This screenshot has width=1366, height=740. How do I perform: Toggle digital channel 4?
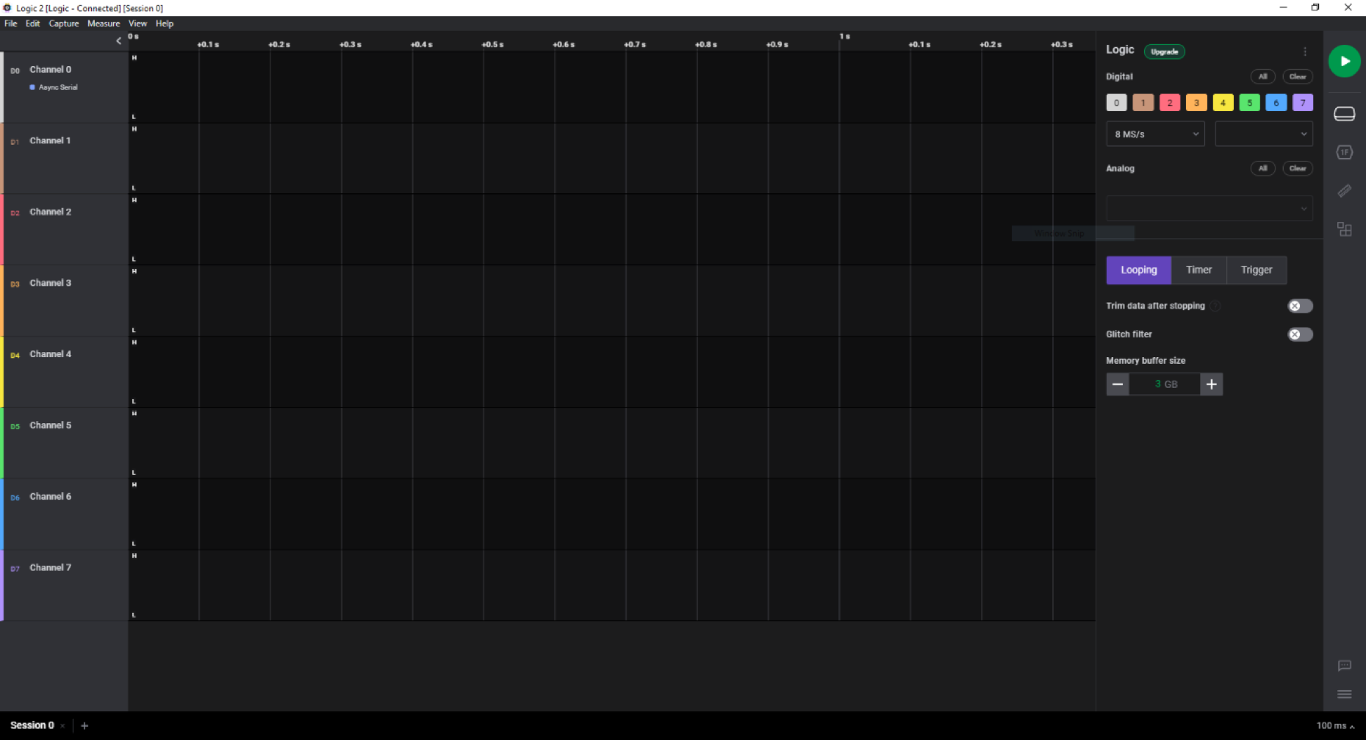pyautogui.click(x=1223, y=103)
